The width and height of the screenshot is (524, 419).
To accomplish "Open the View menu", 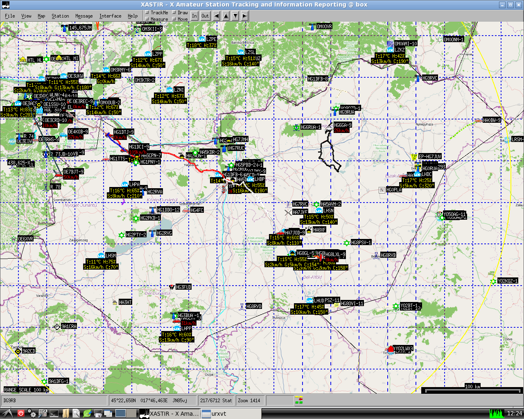I will 26,16.
